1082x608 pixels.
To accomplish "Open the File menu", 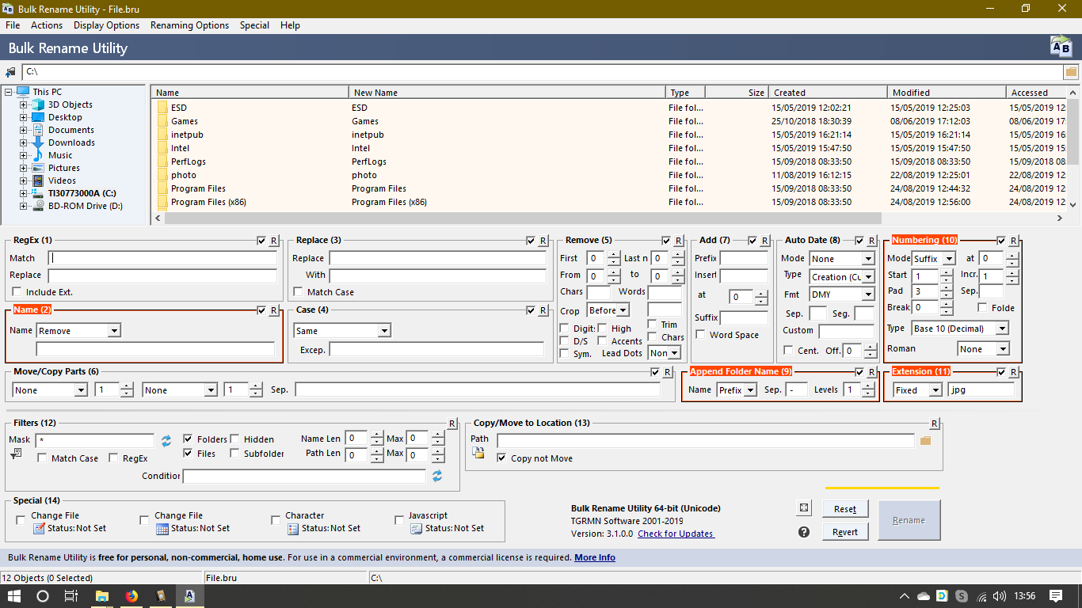I will (x=13, y=25).
